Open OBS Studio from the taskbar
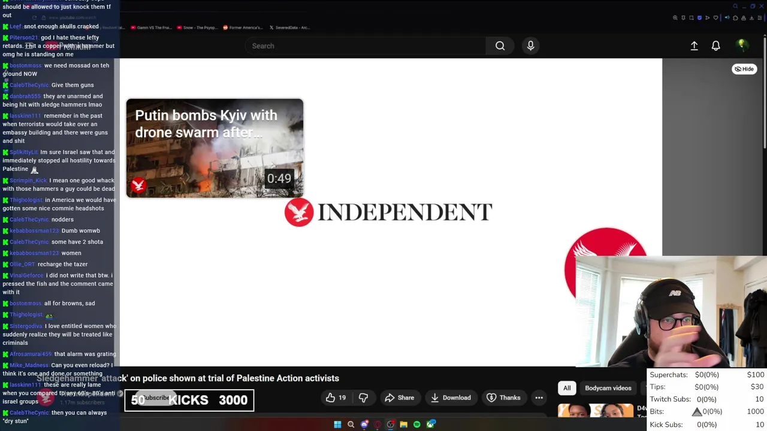The image size is (767, 431). coord(391,424)
